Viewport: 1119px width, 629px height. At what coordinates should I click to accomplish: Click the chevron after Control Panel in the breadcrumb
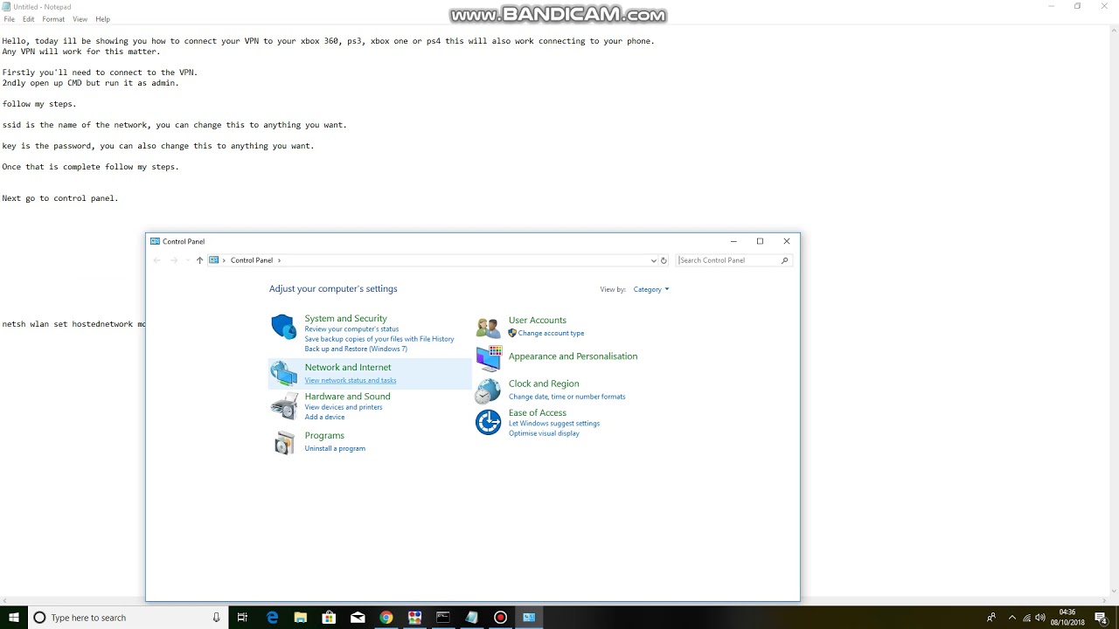[x=279, y=260]
